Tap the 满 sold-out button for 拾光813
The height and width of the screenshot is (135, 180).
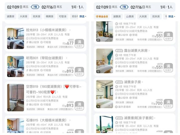[x=79, y=44]
